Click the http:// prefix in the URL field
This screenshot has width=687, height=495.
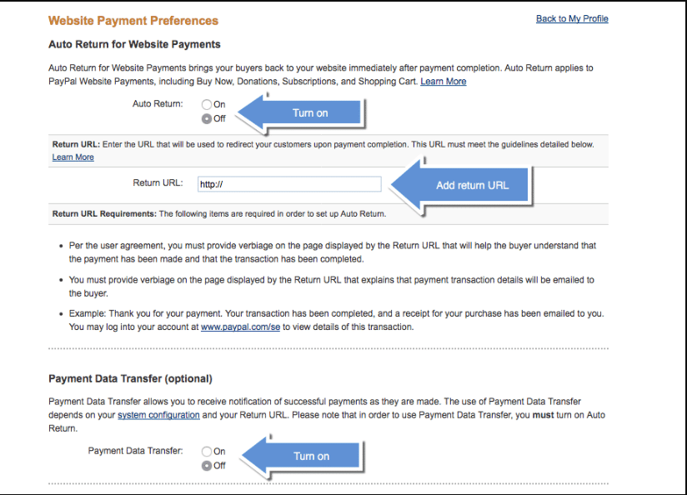point(210,184)
